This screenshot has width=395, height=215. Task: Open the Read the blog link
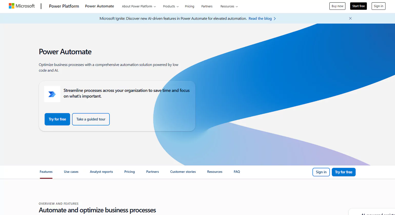click(260, 18)
